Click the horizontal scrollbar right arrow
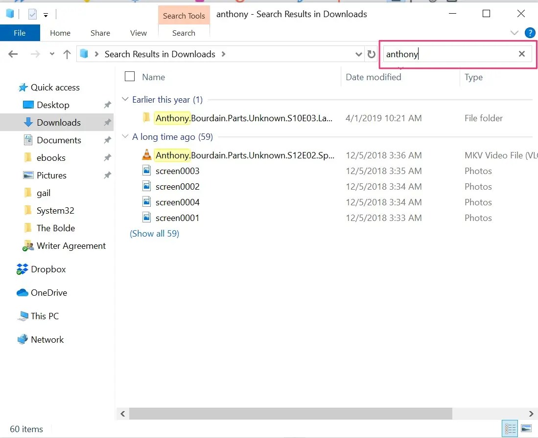The image size is (538, 438). pyautogui.click(x=531, y=414)
